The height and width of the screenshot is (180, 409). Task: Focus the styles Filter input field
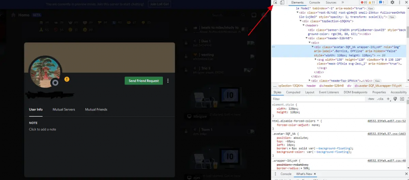[318, 99]
